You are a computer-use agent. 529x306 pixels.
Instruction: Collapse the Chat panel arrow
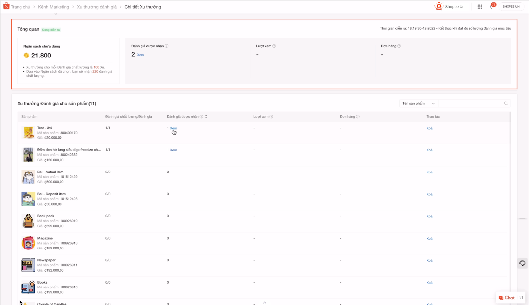click(521, 298)
